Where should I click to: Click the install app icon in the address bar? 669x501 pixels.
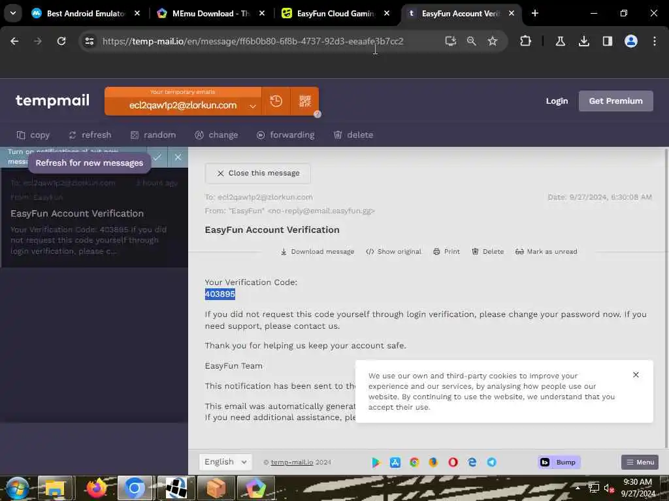coord(451,41)
